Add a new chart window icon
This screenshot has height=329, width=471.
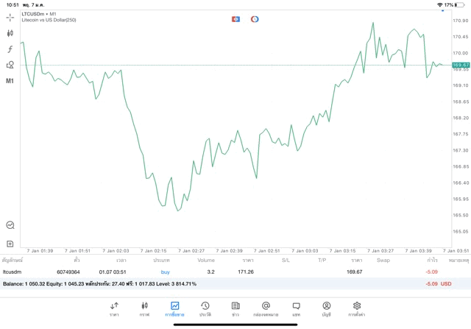(x=10, y=244)
